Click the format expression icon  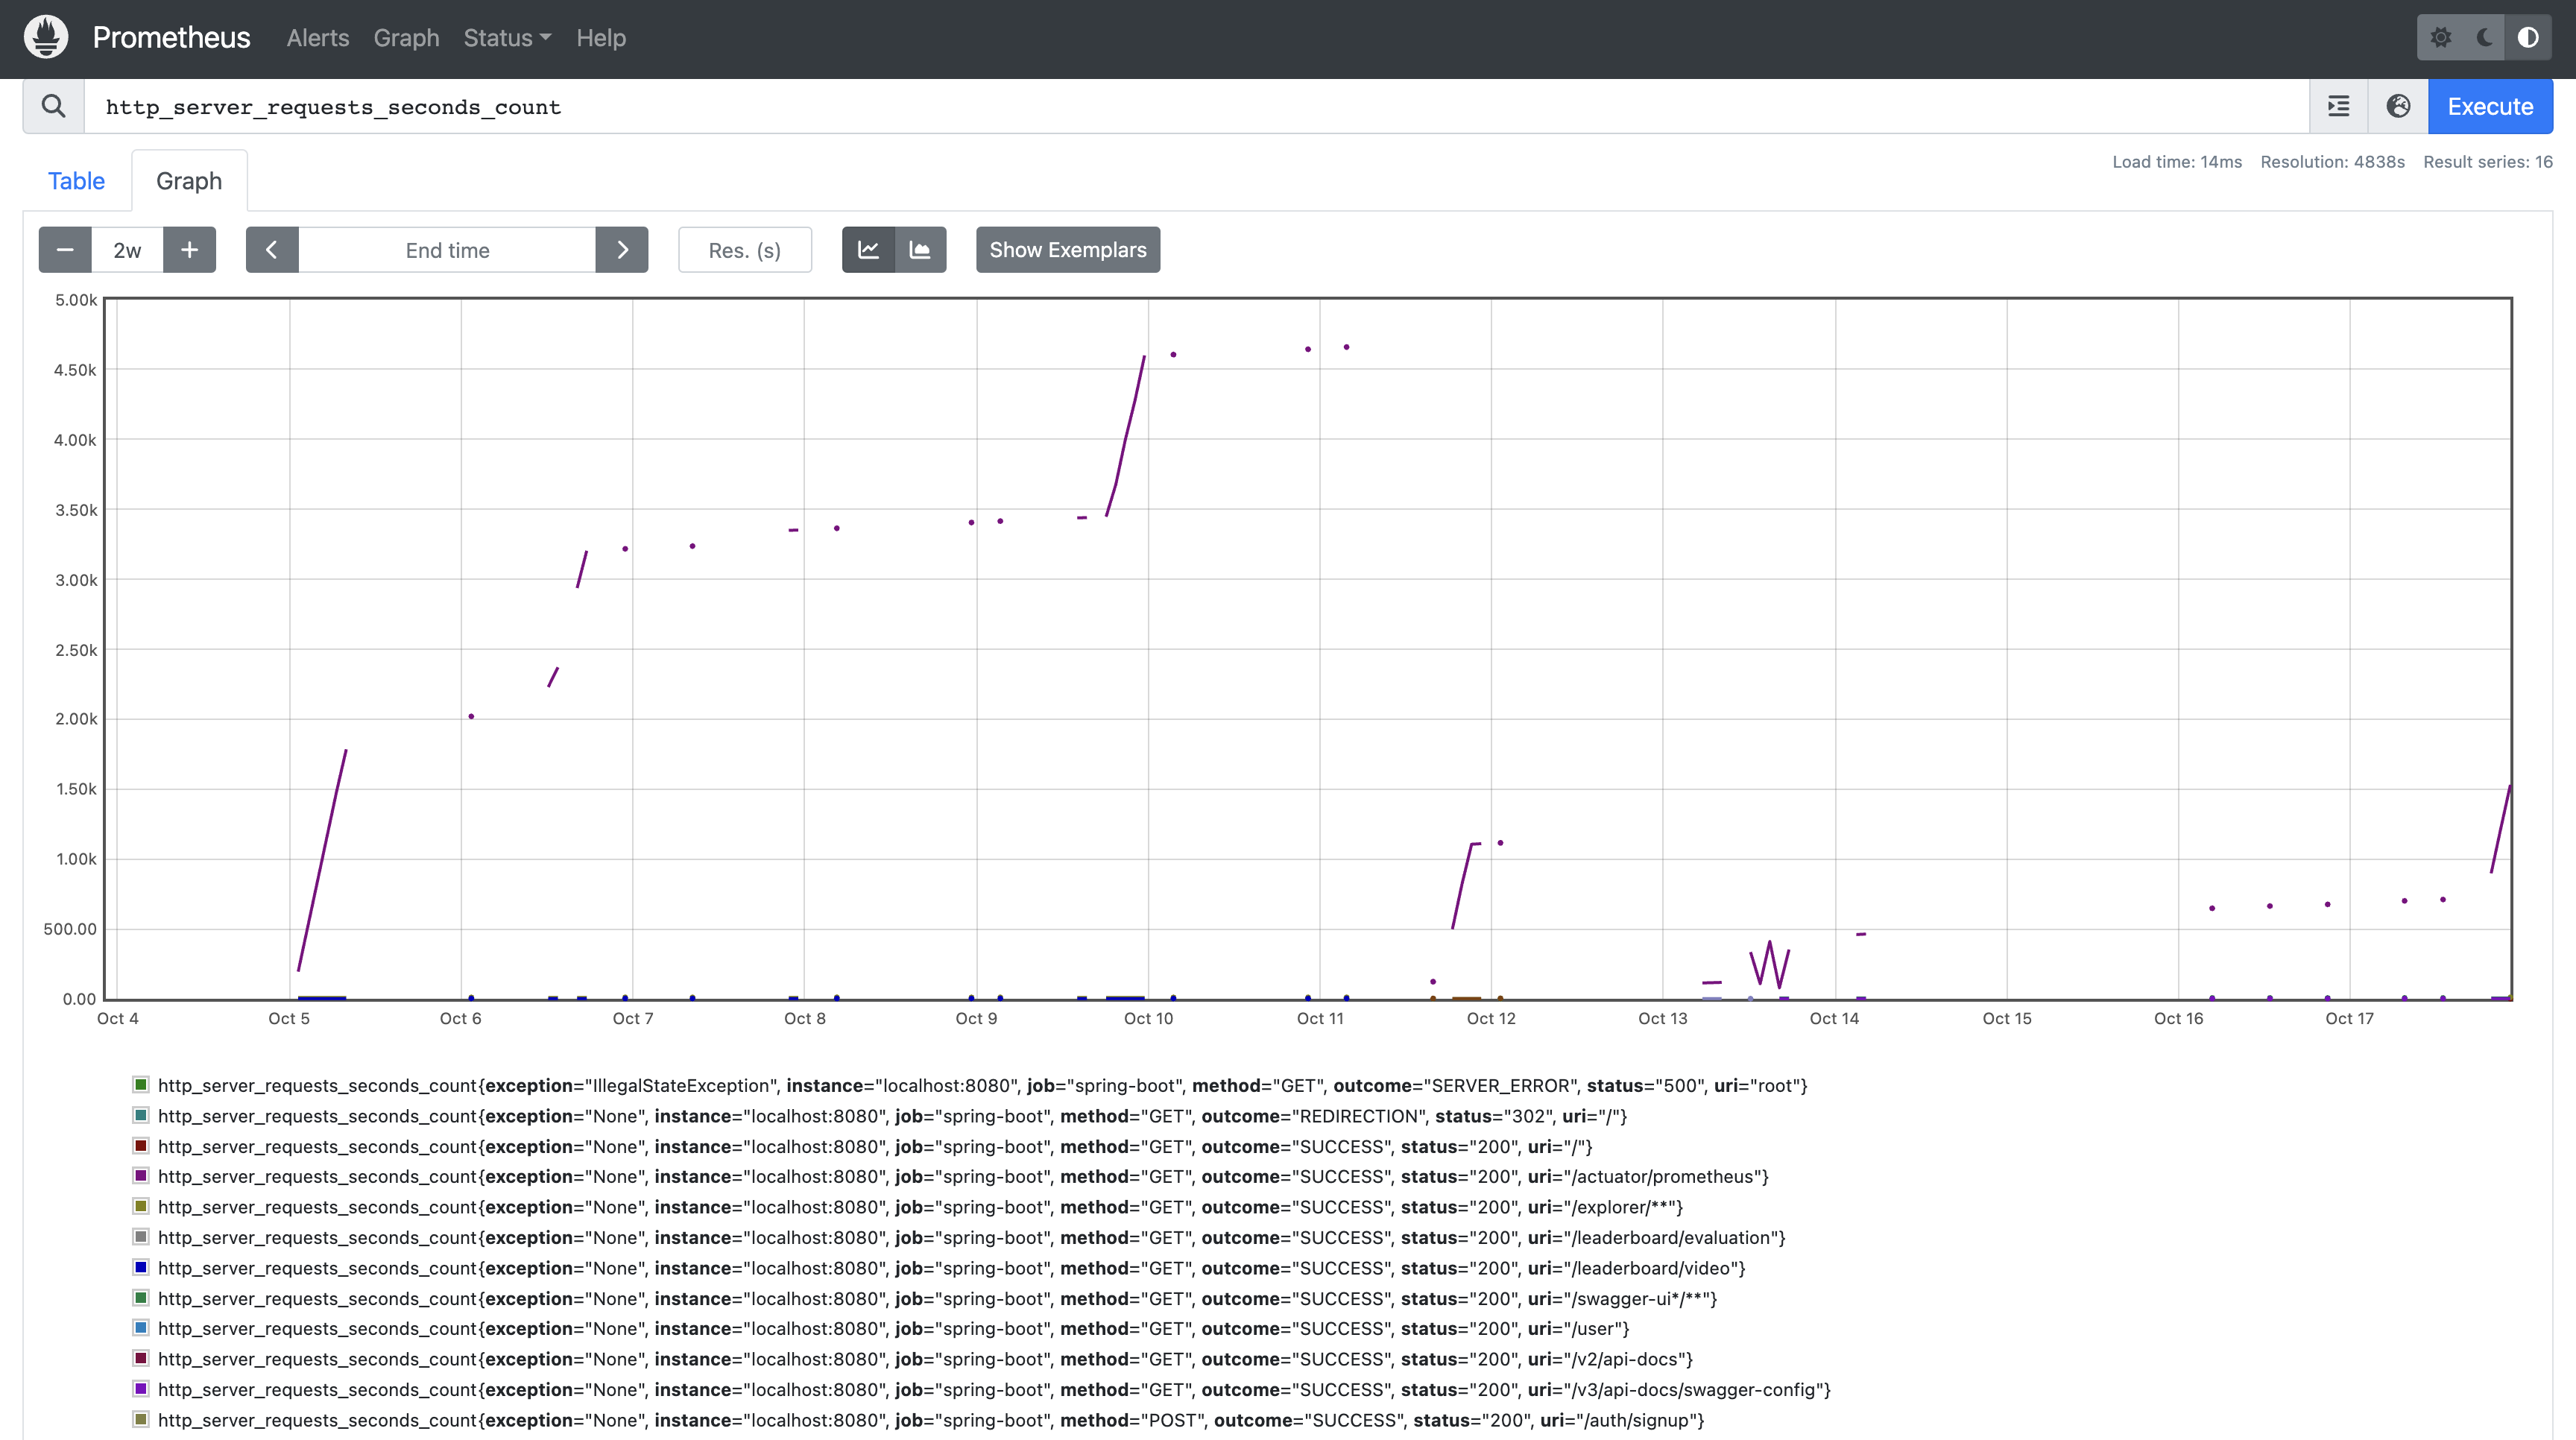tap(2338, 106)
